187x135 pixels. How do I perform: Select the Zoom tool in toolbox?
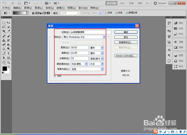pyautogui.click(x=9, y=62)
